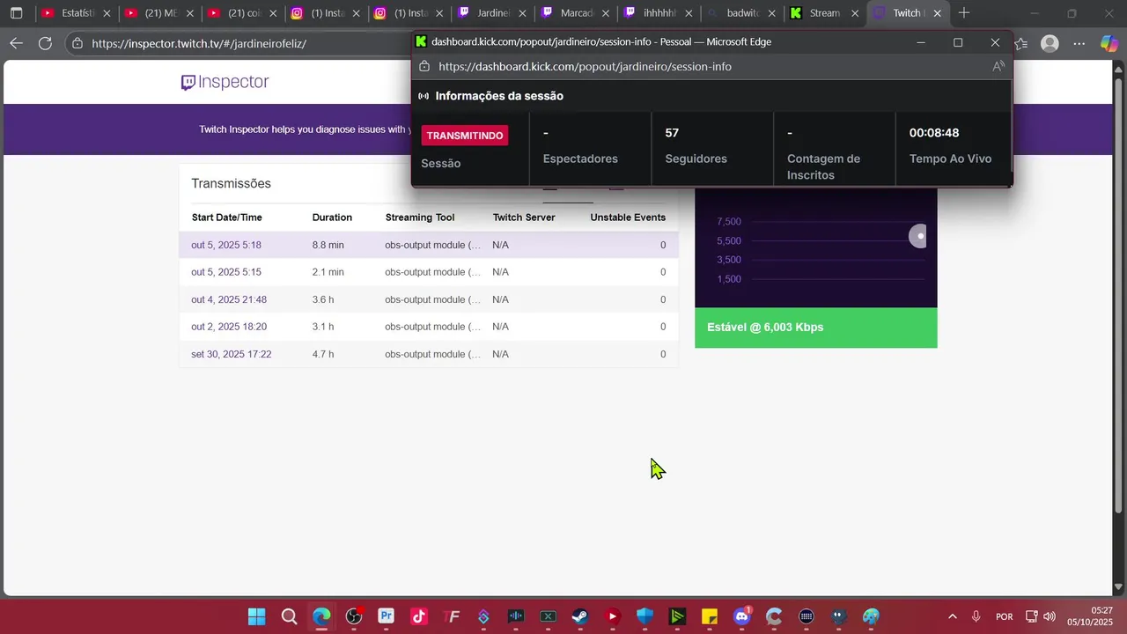The height and width of the screenshot is (634, 1127).
Task: Click the 4.7 h duration cell
Action: (x=323, y=354)
